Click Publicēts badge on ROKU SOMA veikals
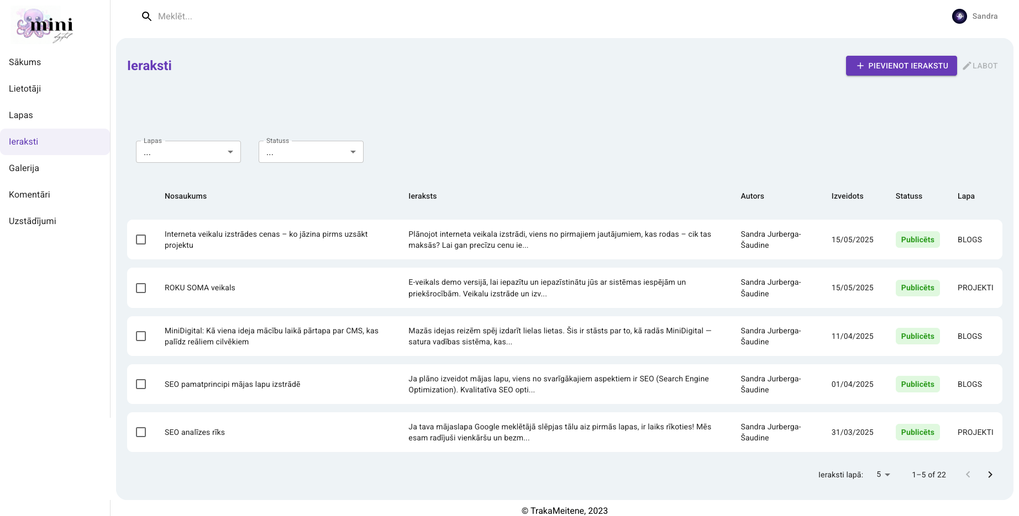The image size is (1019, 516). 917,288
